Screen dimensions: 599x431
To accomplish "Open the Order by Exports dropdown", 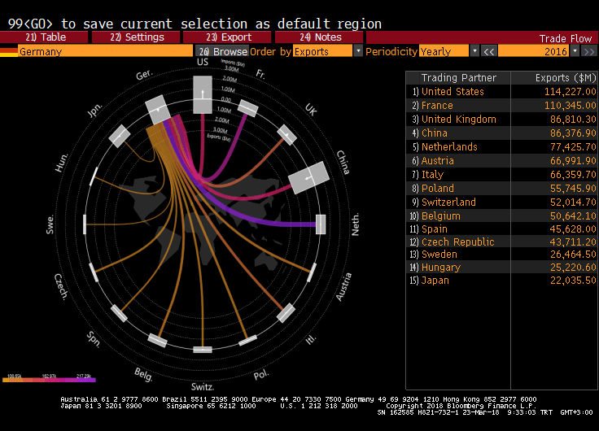I will pos(358,51).
